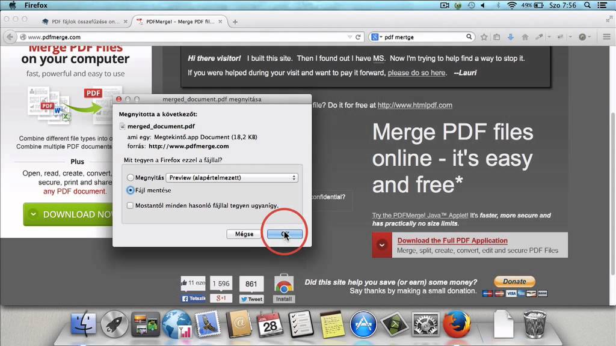Open a new tab with the plus button
The image size is (616, 346).
tap(235, 22)
